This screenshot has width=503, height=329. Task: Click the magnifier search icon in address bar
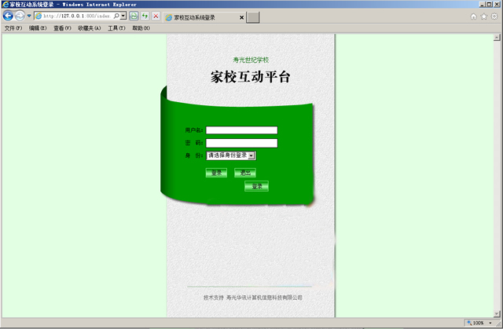coord(116,16)
